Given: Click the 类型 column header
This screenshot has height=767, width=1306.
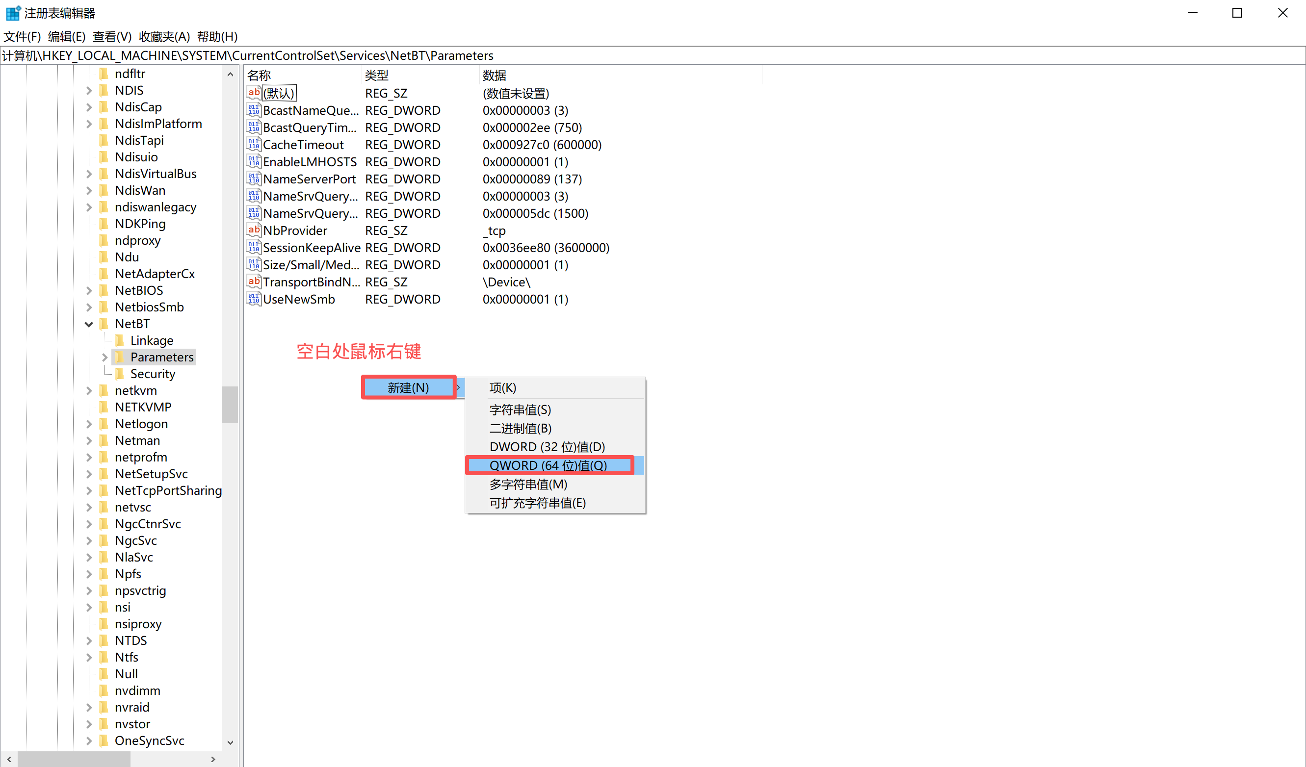Looking at the screenshot, I should (376, 76).
